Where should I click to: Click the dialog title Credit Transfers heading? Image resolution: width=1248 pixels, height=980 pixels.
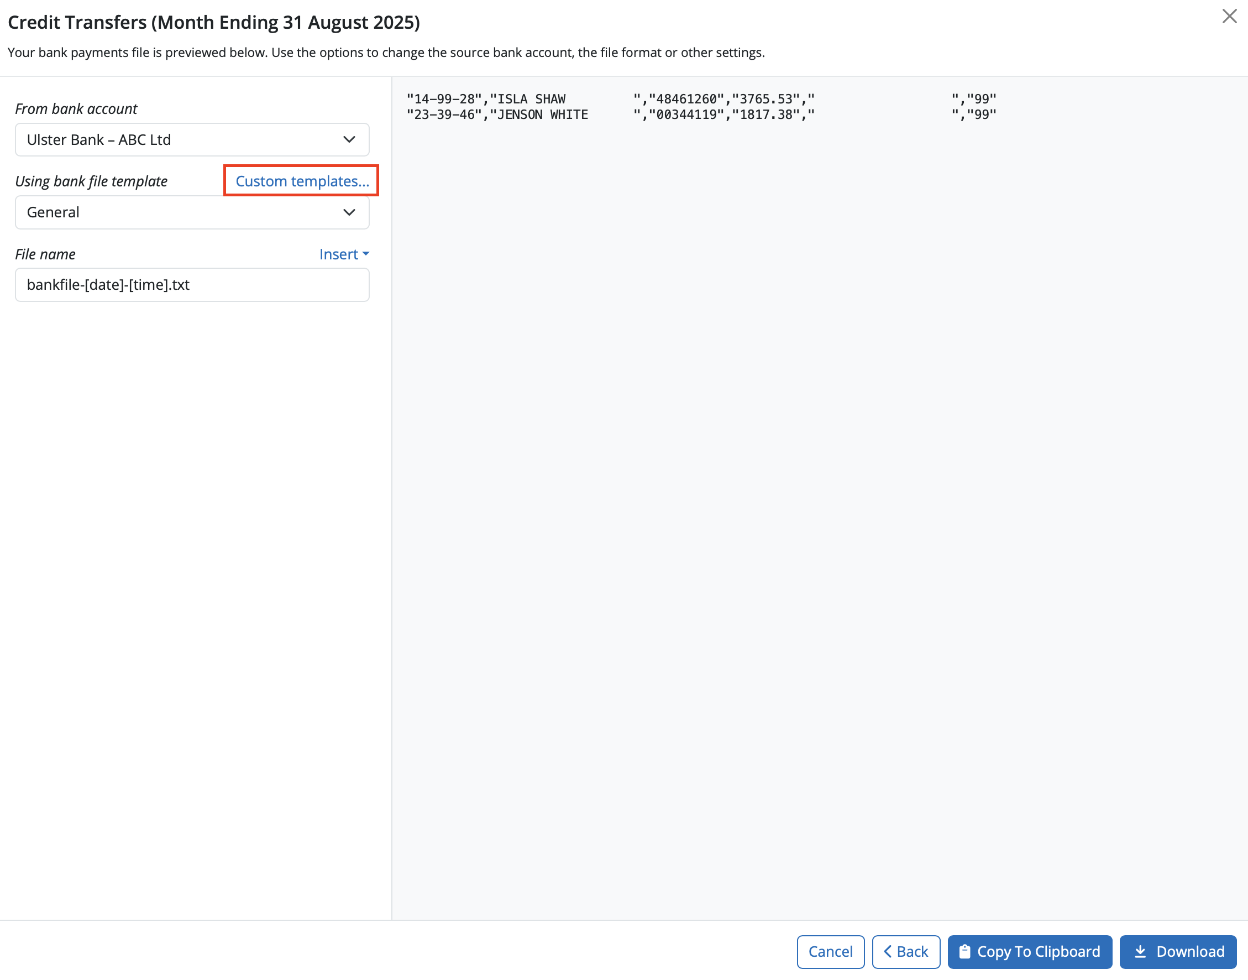click(213, 22)
